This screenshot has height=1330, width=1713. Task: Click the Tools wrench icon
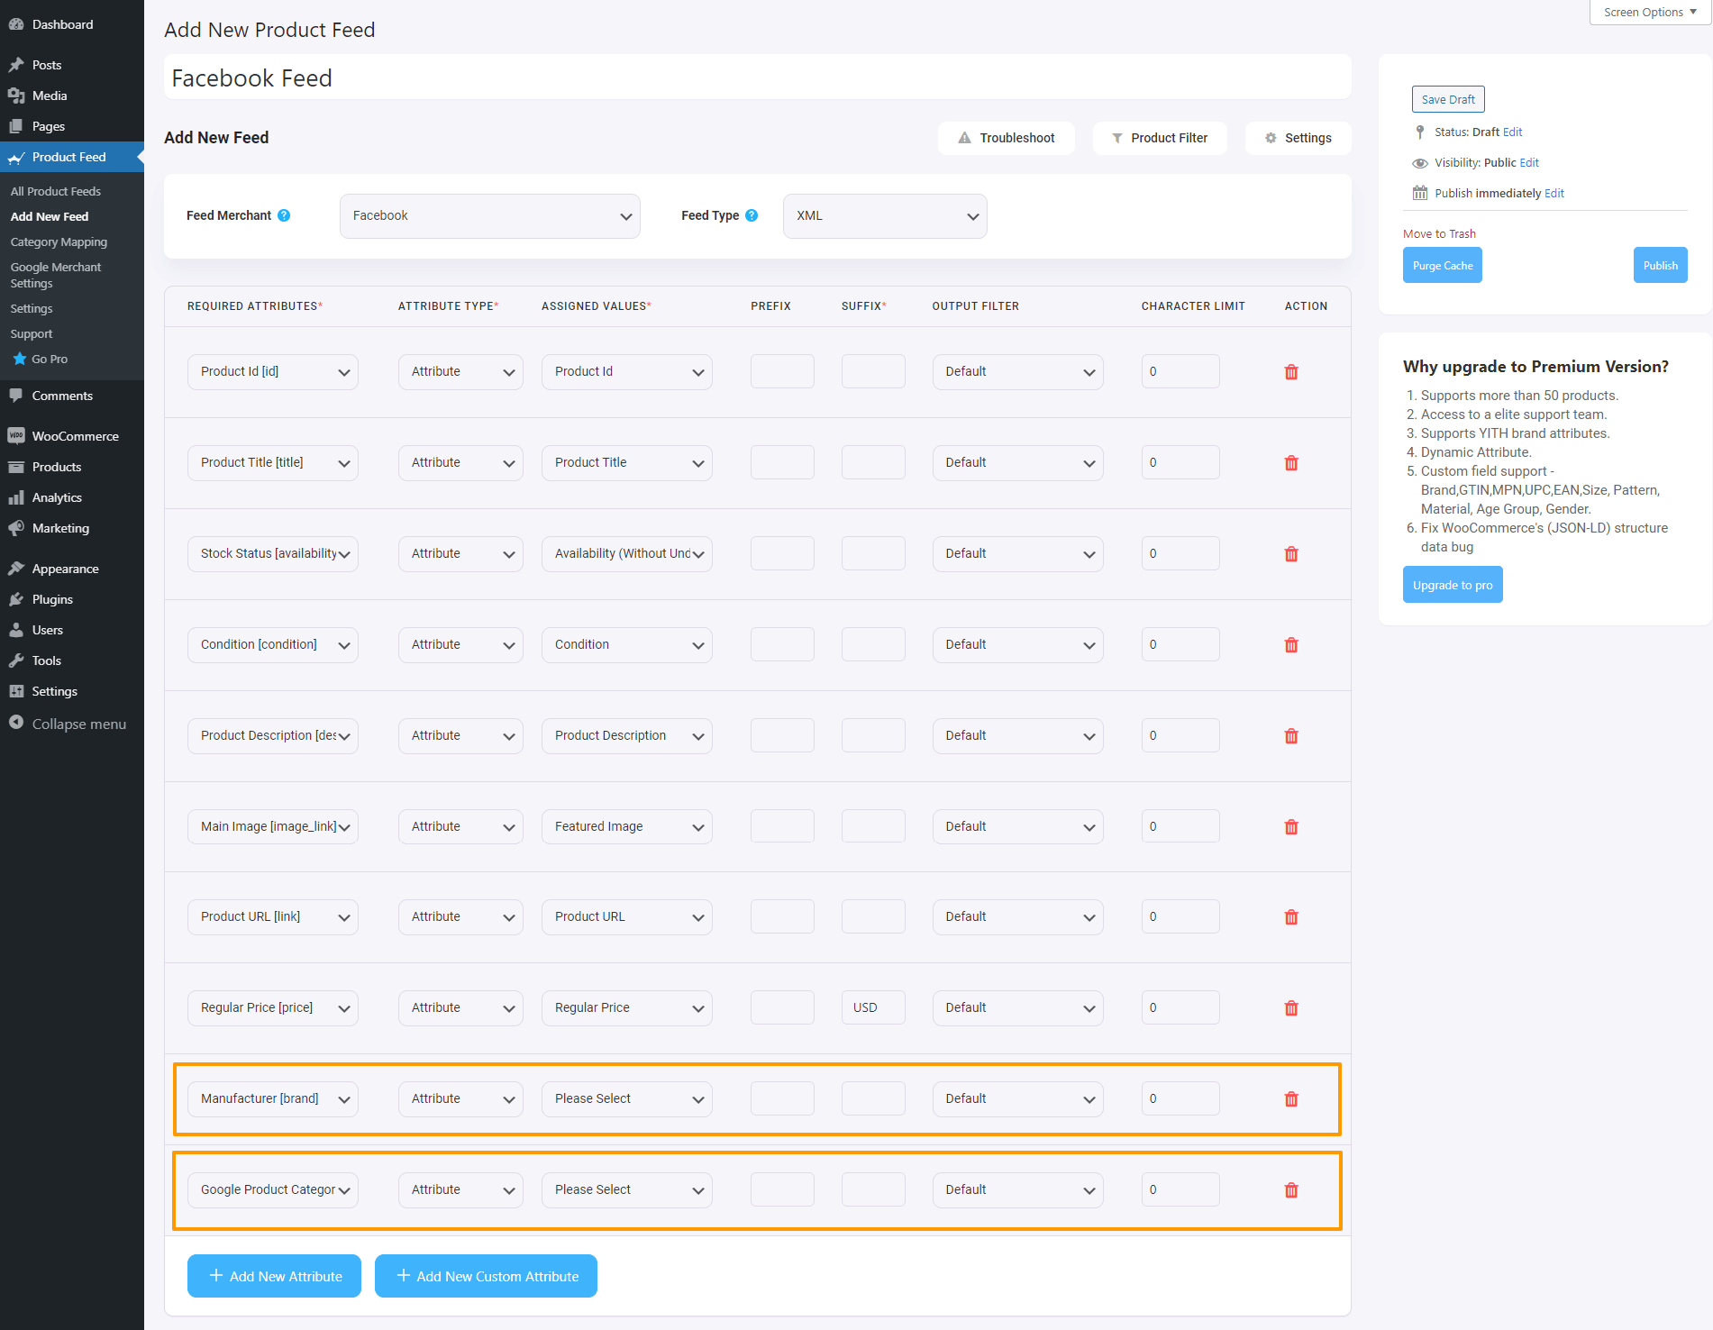(16, 660)
